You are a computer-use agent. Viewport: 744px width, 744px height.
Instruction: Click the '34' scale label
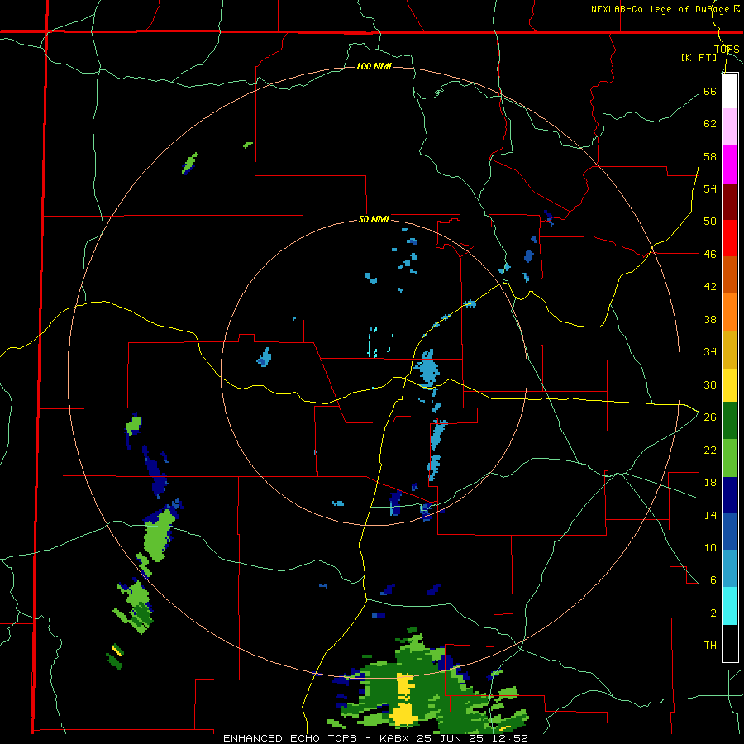[x=710, y=351]
